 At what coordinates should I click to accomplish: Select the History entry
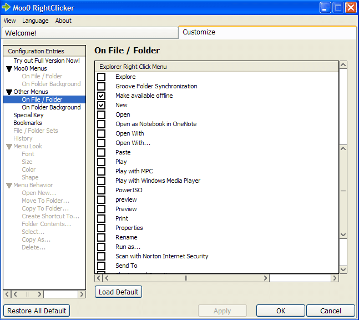[x=23, y=138]
